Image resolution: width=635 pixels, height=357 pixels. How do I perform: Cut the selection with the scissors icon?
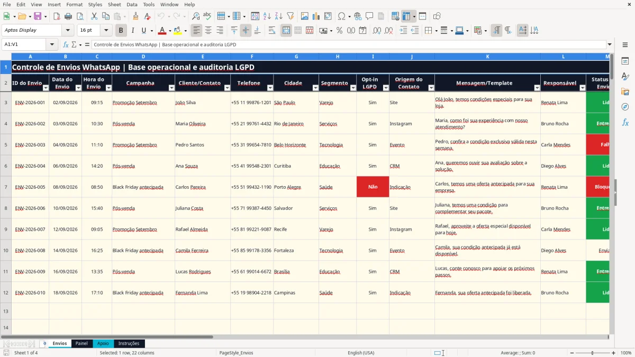pos(94,16)
